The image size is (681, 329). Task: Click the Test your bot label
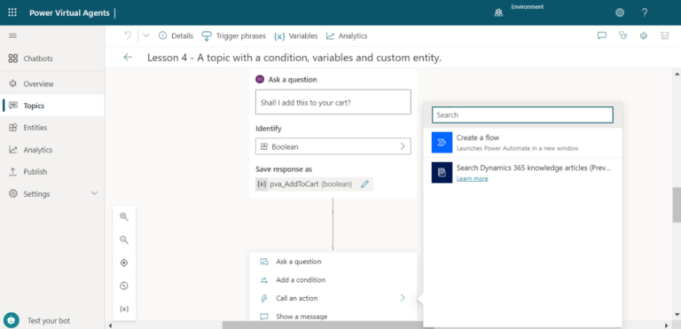(49, 321)
